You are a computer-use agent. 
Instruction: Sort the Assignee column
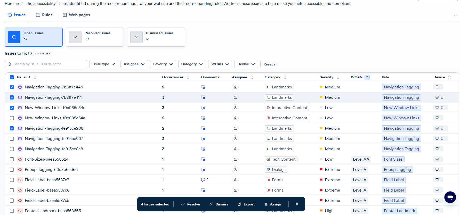[252, 77]
